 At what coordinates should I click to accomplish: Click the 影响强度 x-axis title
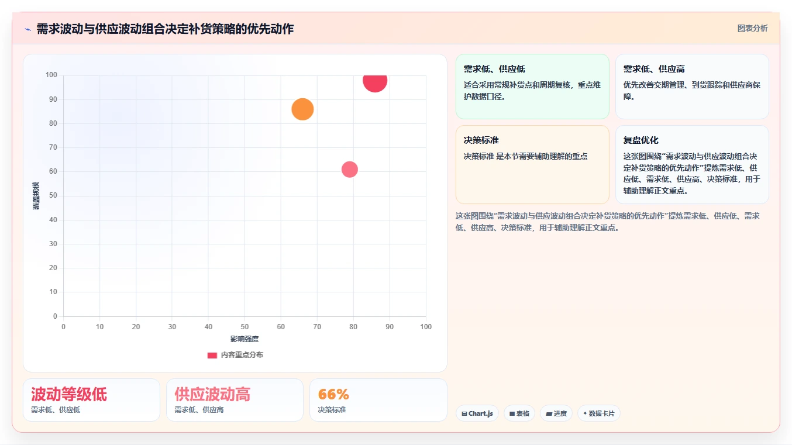pyautogui.click(x=245, y=339)
